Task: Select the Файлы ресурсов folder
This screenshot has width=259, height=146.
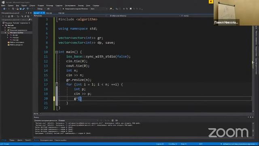Action: pyautogui.click(x=16, y=45)
